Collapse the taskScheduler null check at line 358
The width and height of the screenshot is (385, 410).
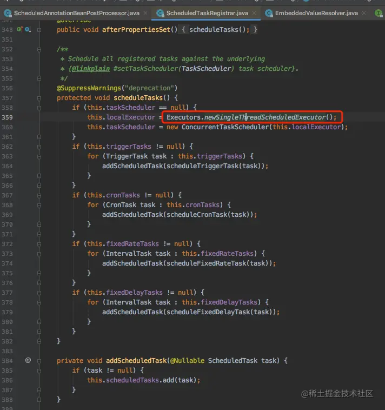click(x=39, y=108)
